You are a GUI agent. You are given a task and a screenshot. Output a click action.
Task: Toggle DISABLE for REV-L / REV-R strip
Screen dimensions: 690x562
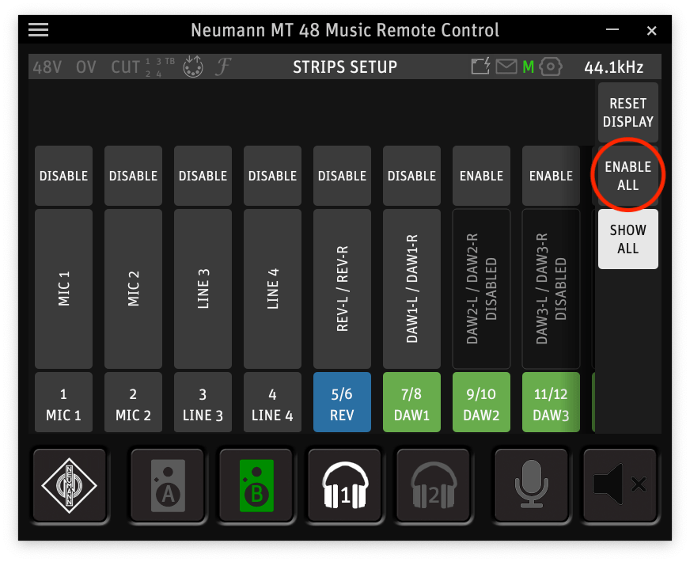pos(342,176)
